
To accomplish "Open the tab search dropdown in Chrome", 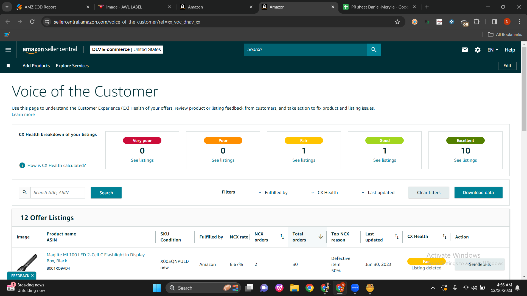I will (7, 7).
